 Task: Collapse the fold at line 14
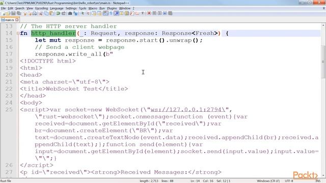(18, 33)
